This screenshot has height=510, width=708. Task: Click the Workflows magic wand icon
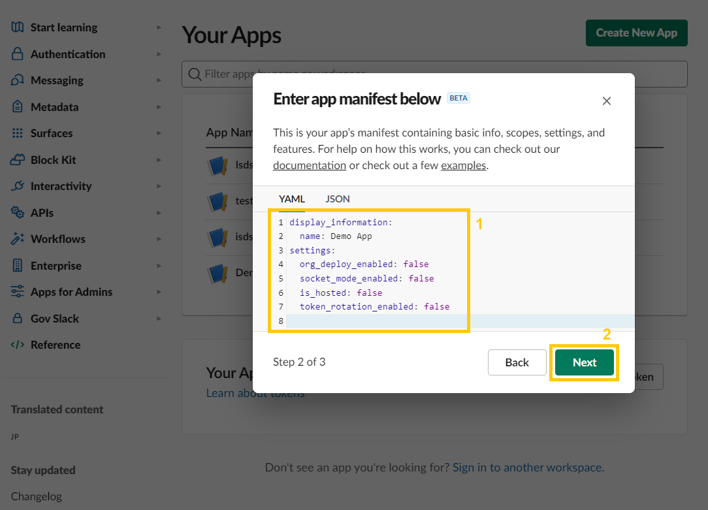pos(18,239)
